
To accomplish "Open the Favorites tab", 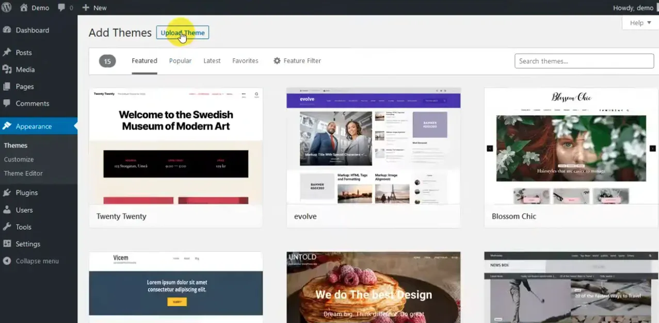I will pyautogui.click(x=245, y=61).
